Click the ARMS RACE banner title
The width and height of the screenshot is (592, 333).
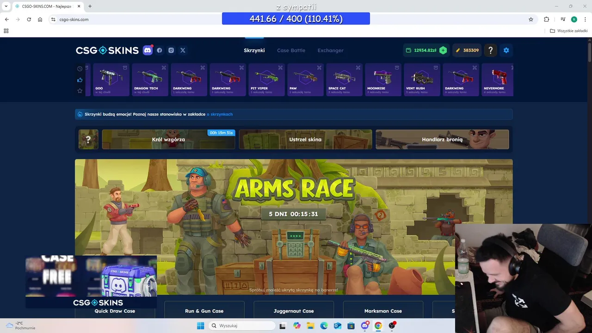[x=294, y=189]
